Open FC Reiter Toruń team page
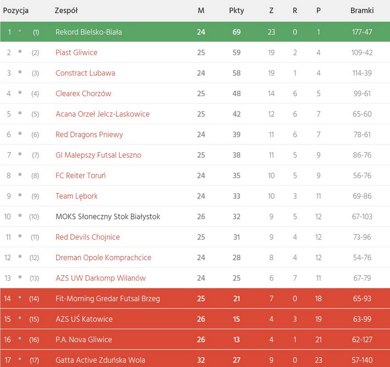 (x=81, y=176)
